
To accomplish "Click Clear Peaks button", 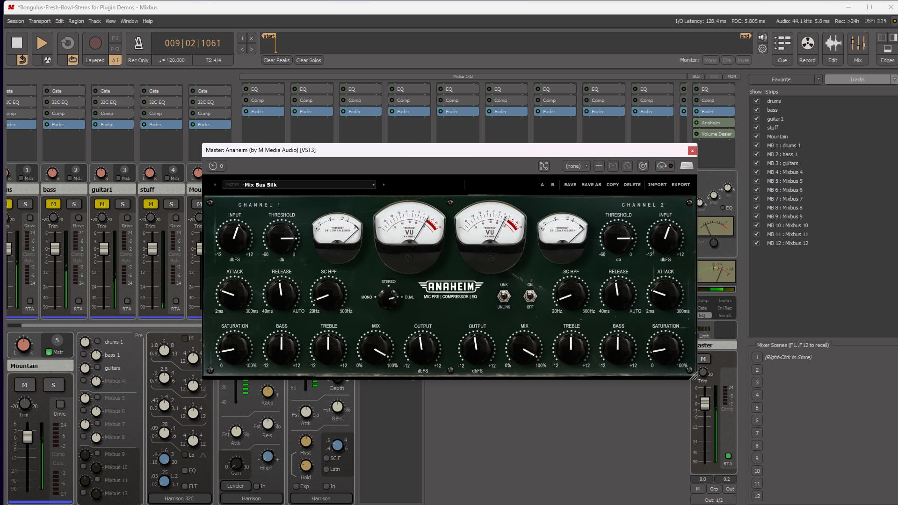I will (x=276, y=60).
